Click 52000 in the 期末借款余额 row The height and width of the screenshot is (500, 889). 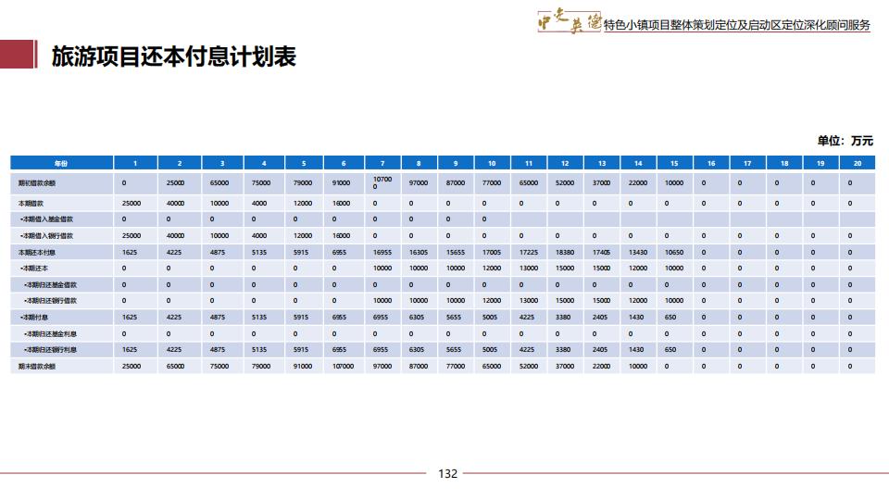529,367
